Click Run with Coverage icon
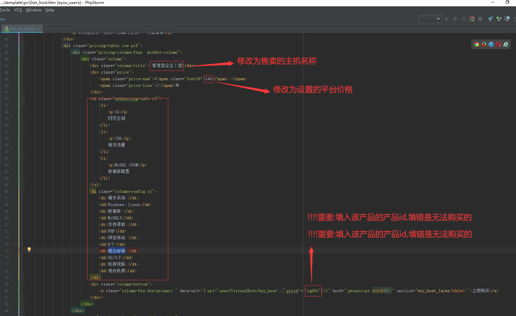516x316 pixels. (464, 19)
